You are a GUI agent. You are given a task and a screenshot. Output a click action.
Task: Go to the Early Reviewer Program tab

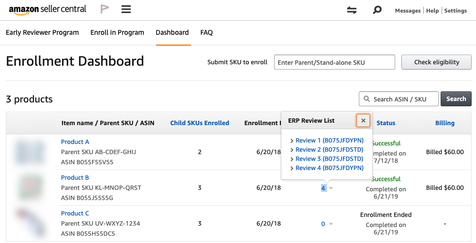42,32
